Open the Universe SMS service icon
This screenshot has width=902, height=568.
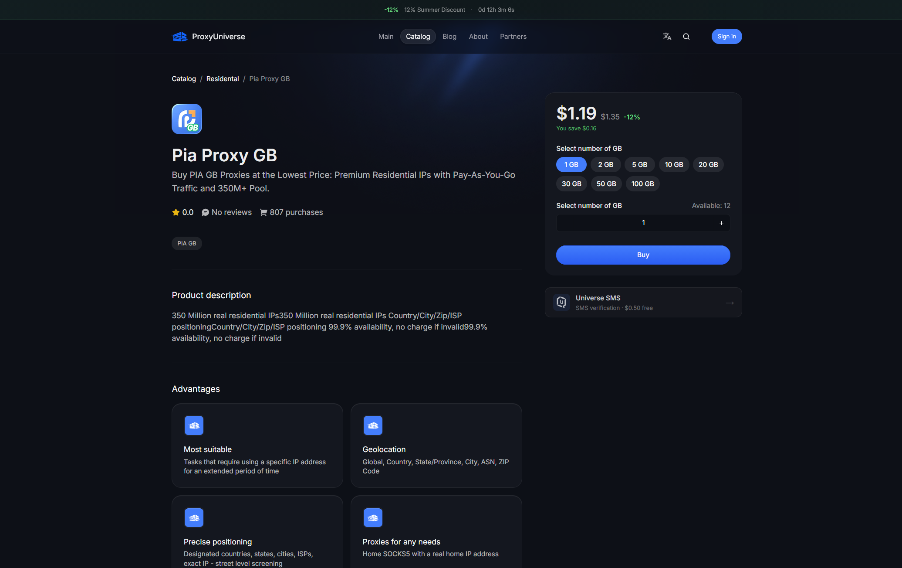point(561,302)
